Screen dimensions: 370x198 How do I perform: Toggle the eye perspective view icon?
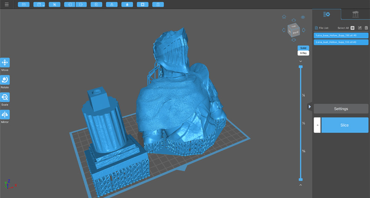pos(303,17)
